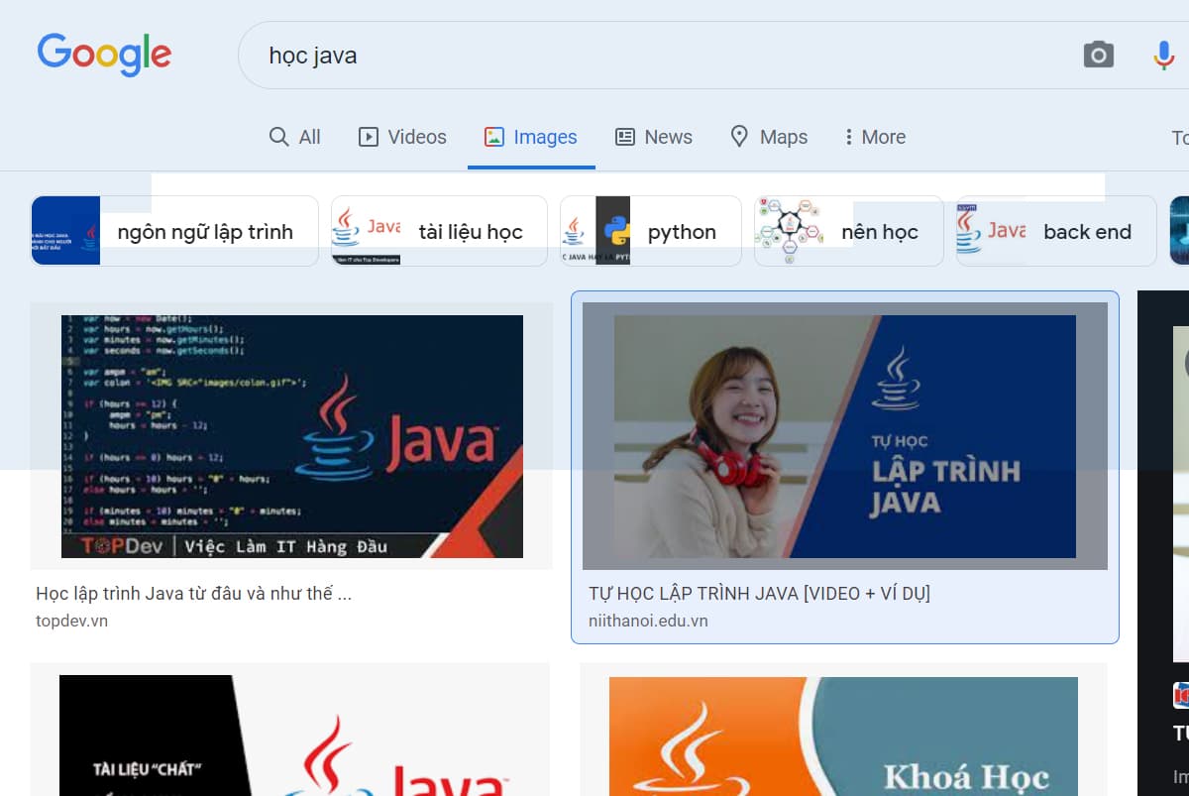Screen dimensions: 1189x796
Task: Click the Images tab photo icon
Action: point(494,136)
